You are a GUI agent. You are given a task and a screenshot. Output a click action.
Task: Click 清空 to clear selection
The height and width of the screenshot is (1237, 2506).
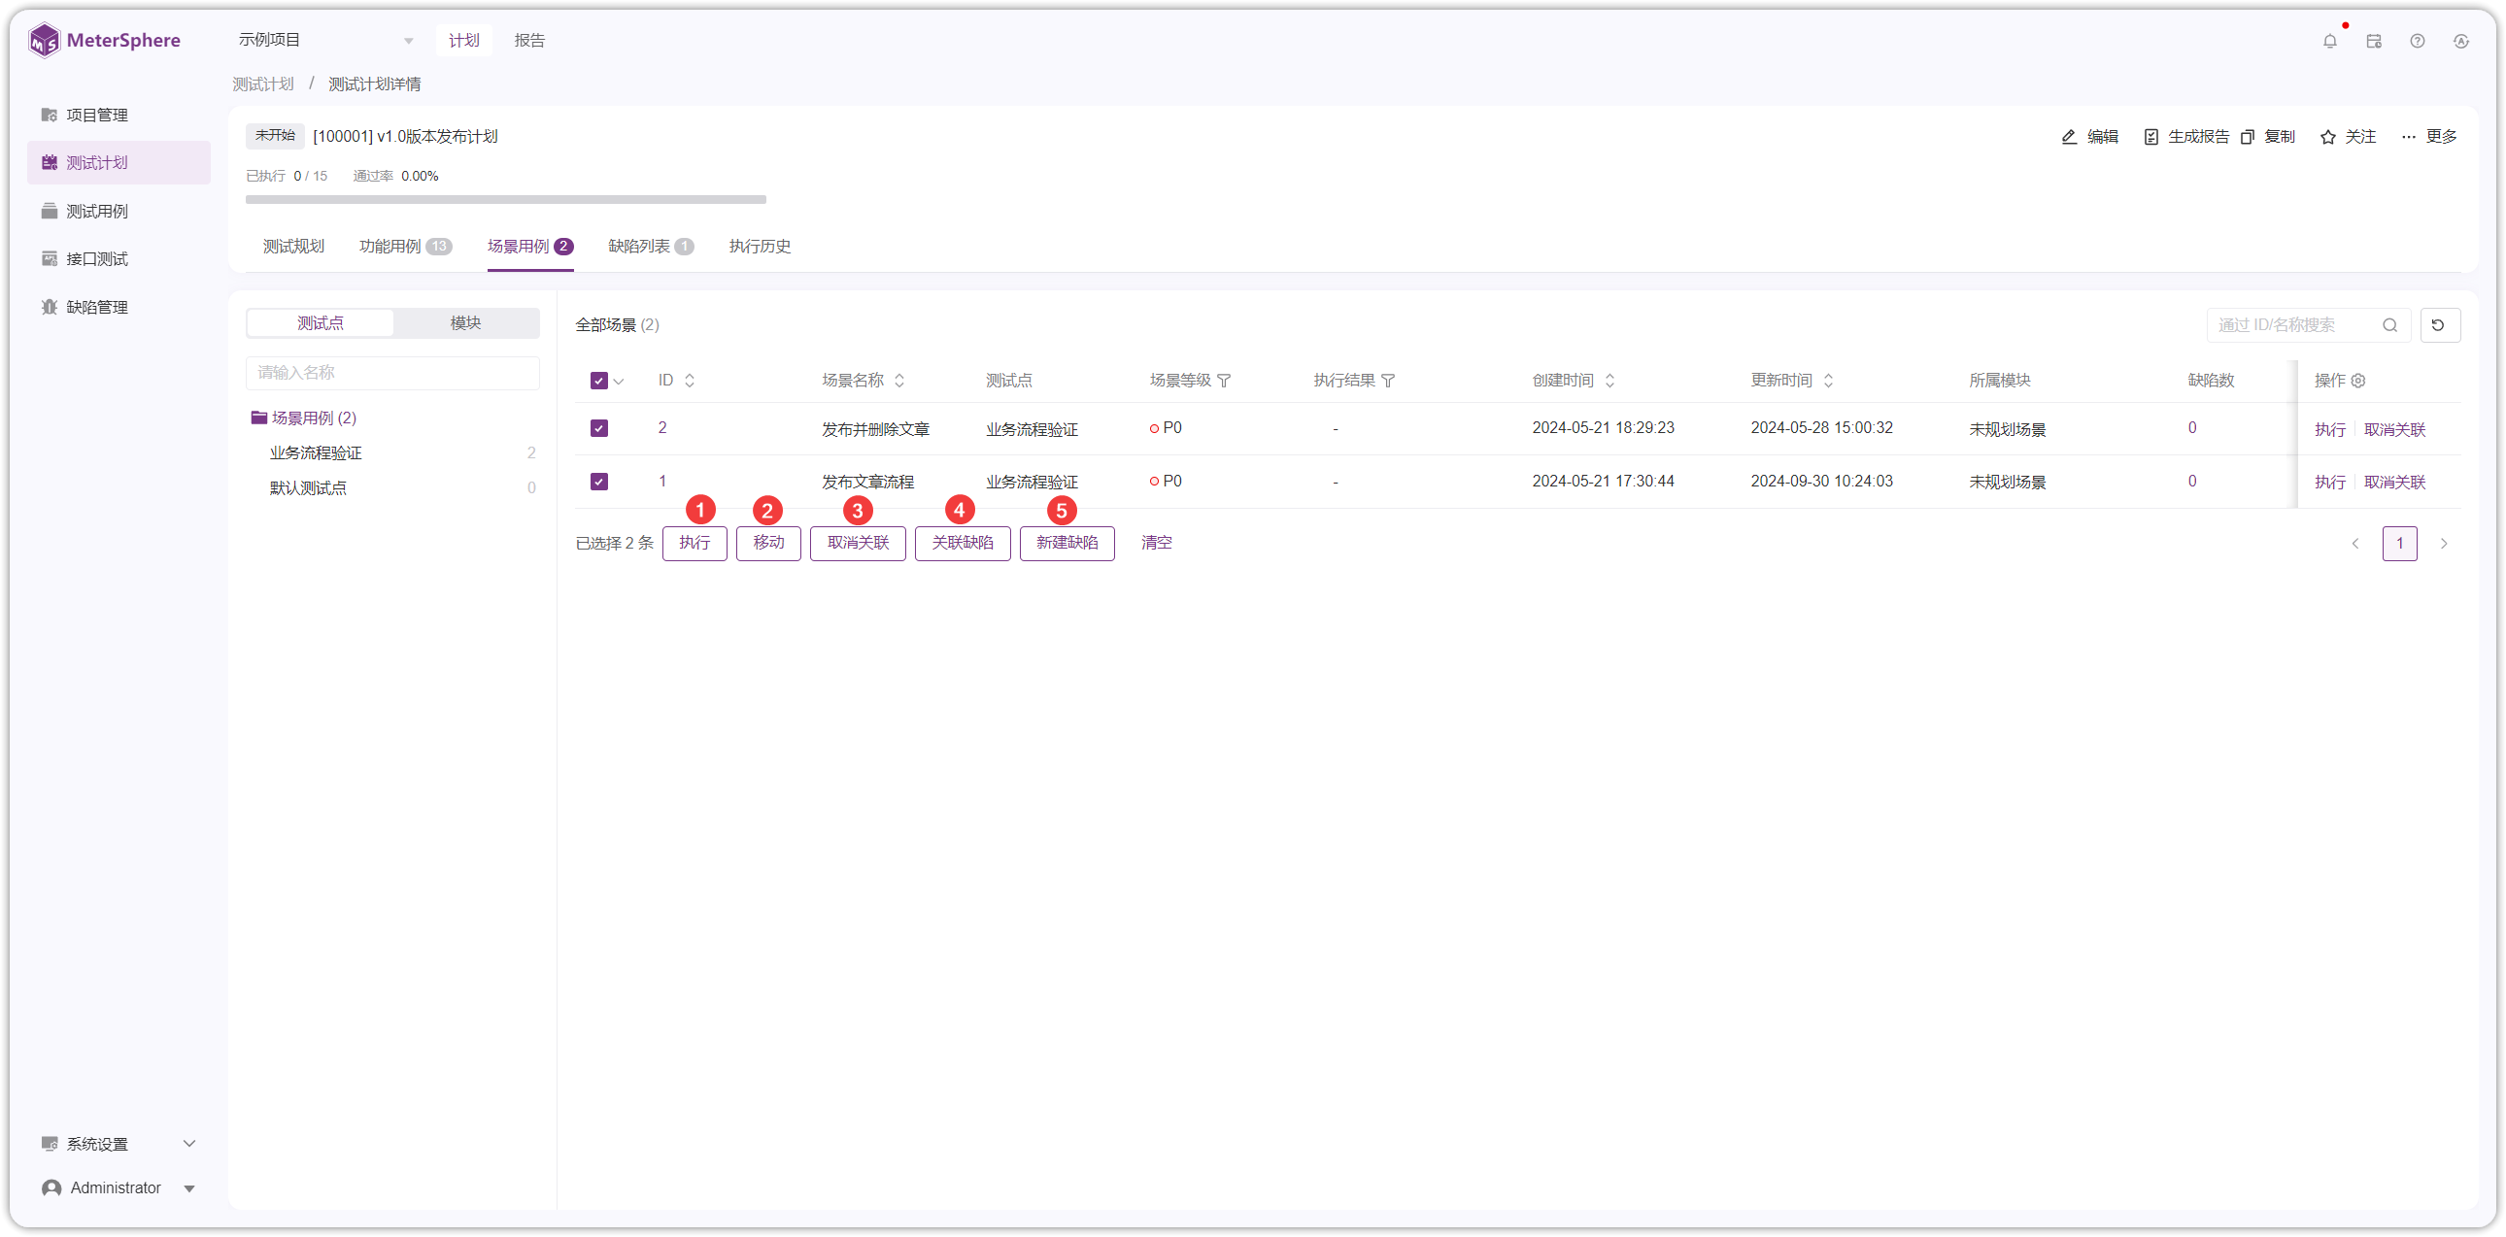click(x=1157, y=543)
